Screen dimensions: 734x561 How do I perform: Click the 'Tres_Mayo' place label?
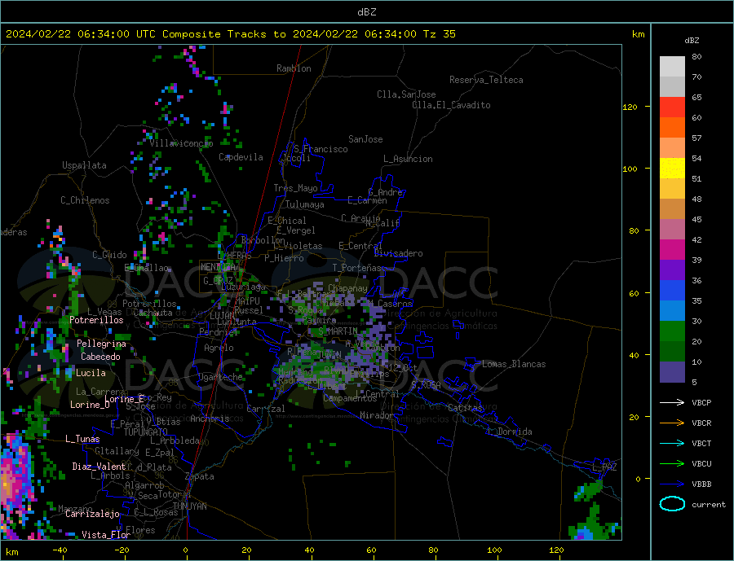pyautogui.click(x=295, y=188)
